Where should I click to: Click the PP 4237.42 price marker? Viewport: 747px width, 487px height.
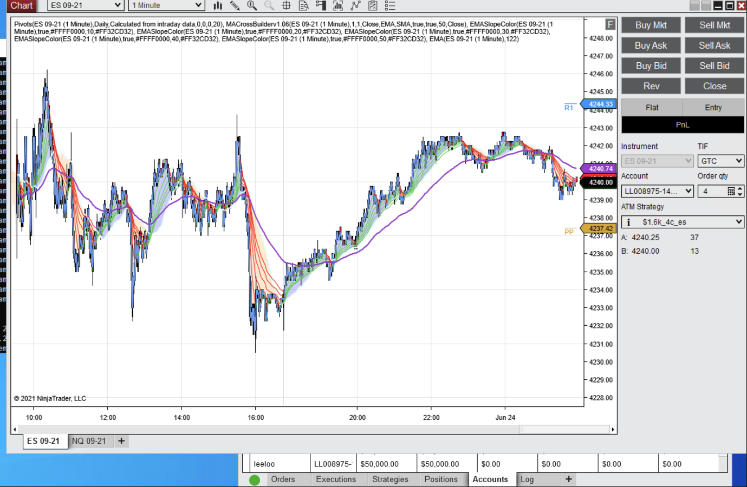[598, 228]
